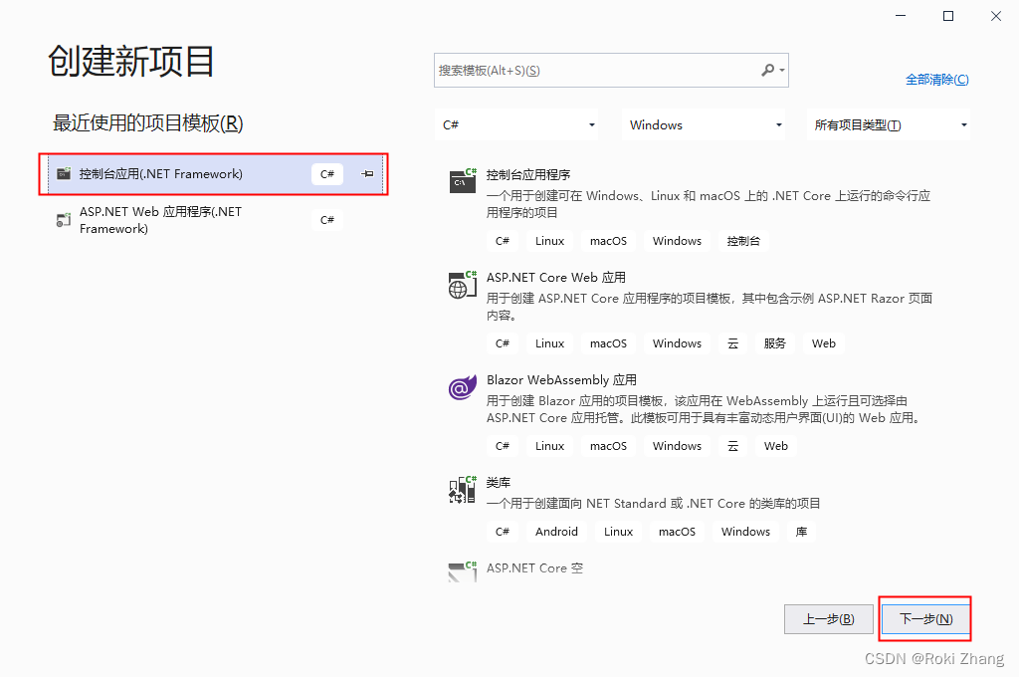Screen dimensions: 1019x677
Task: Click the Blazor WebAssembly description text
Action: tap(705, 410)
